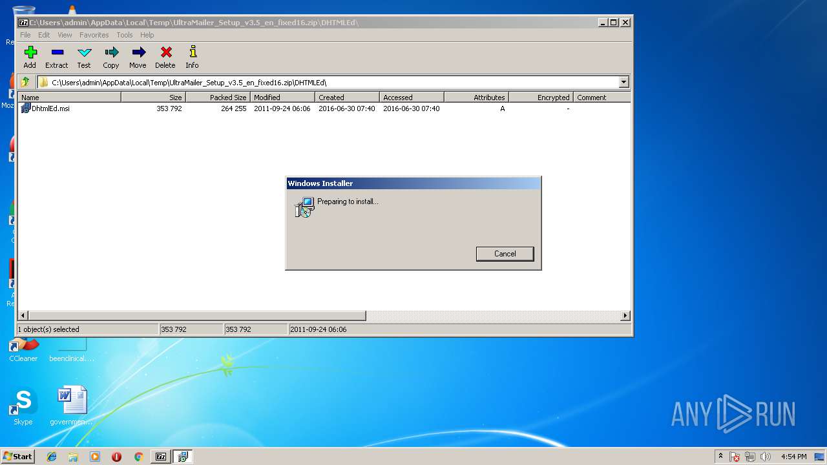The image size is (827, 465).
Task: Sort files by Size column
Action: tap(153, 98)
